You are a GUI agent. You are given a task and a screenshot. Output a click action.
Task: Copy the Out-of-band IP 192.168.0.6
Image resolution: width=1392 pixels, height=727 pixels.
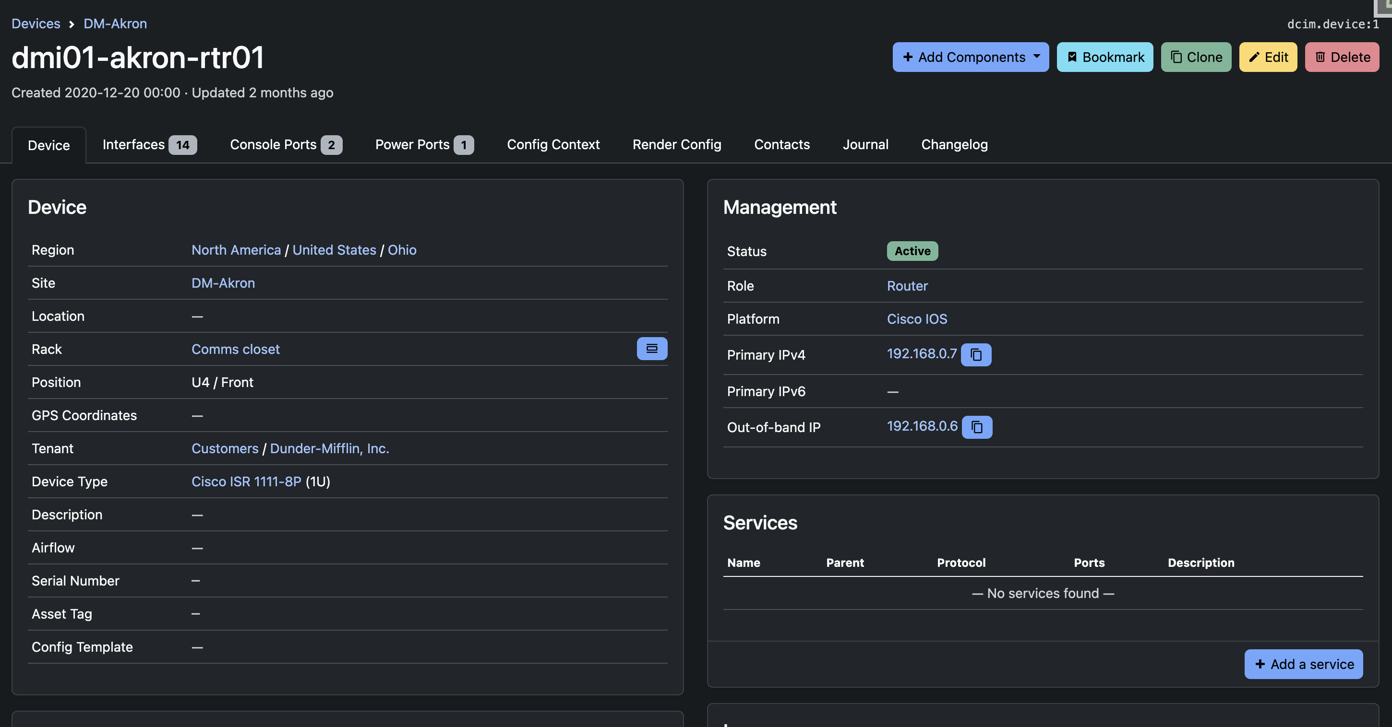tap(977, 427)
